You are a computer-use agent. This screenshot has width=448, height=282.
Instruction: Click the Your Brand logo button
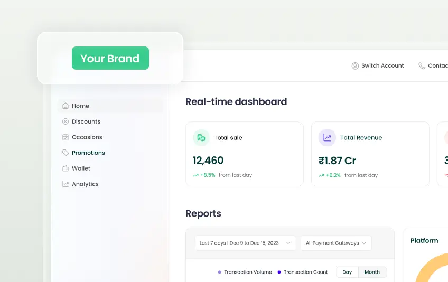110,58
